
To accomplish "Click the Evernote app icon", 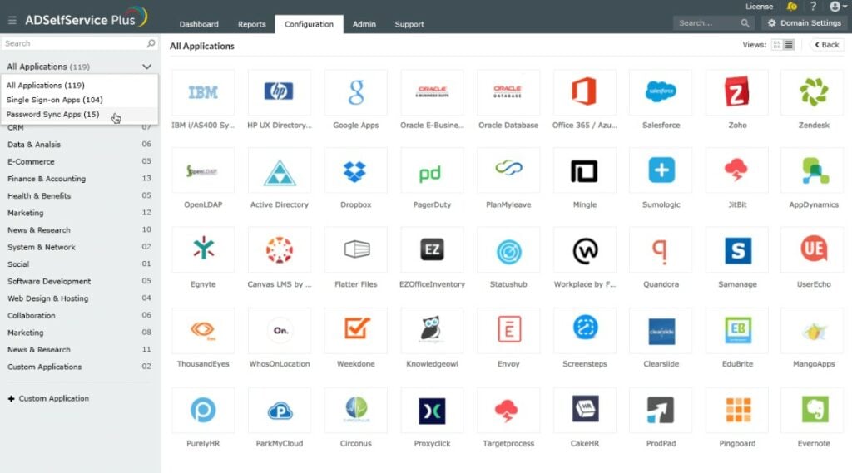I will (x=814, y=410).
